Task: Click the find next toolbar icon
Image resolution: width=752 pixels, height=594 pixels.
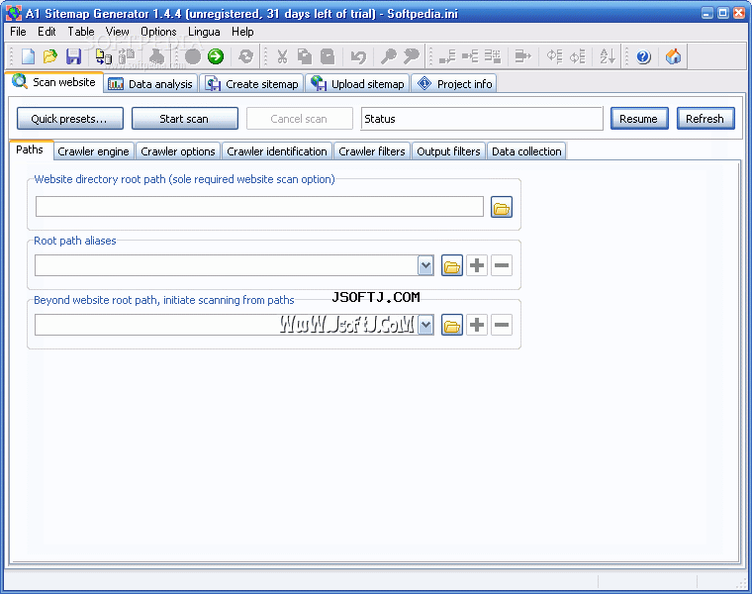Action: [411, 56]
